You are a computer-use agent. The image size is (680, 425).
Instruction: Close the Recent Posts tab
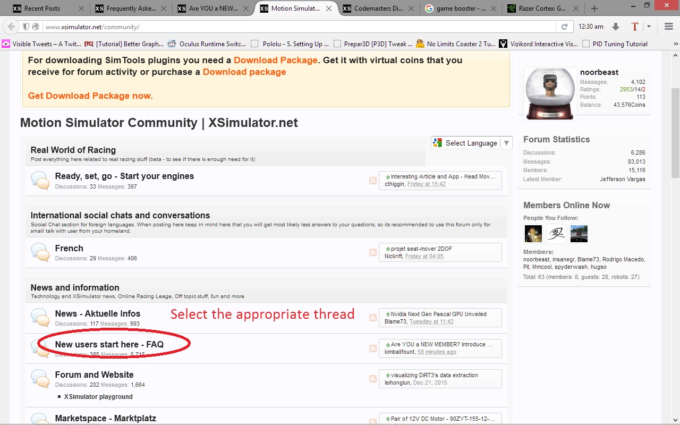coord(81,8)
